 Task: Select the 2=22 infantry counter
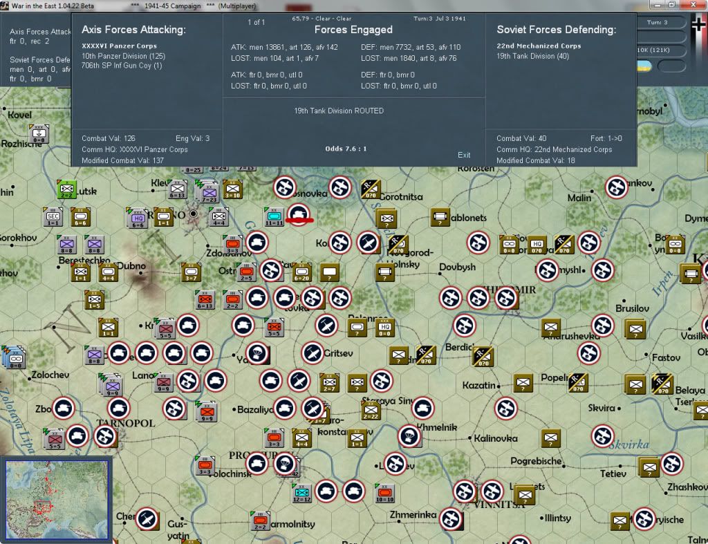(371, 411)
